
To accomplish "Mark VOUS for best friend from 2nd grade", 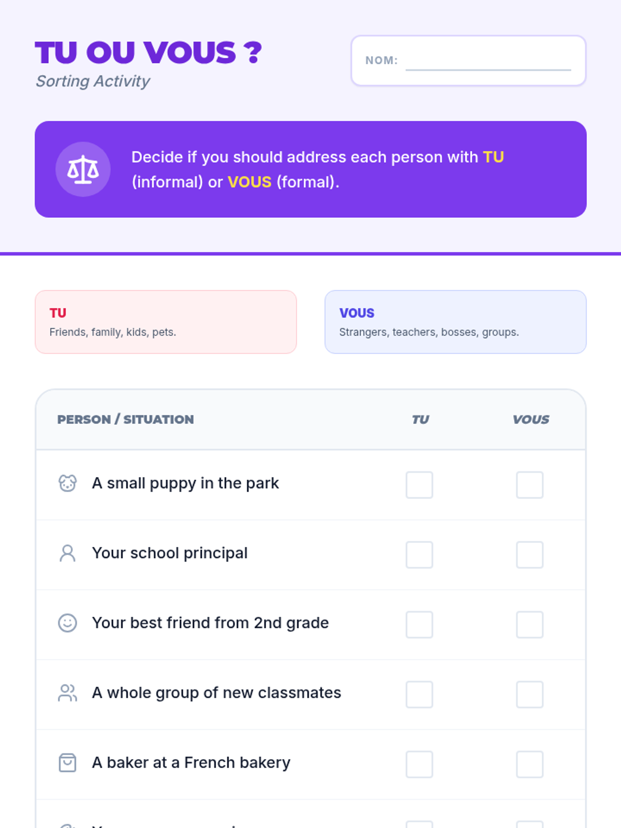I will [x=529, y=625].
